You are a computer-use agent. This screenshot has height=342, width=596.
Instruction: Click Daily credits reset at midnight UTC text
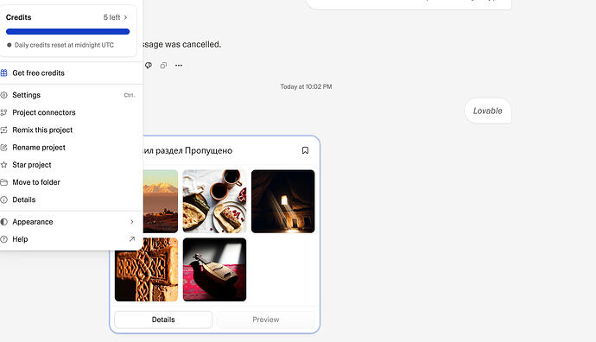click(64, 45)
